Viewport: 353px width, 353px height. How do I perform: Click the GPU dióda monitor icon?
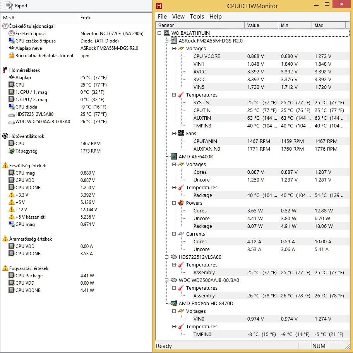click(12, 107)
